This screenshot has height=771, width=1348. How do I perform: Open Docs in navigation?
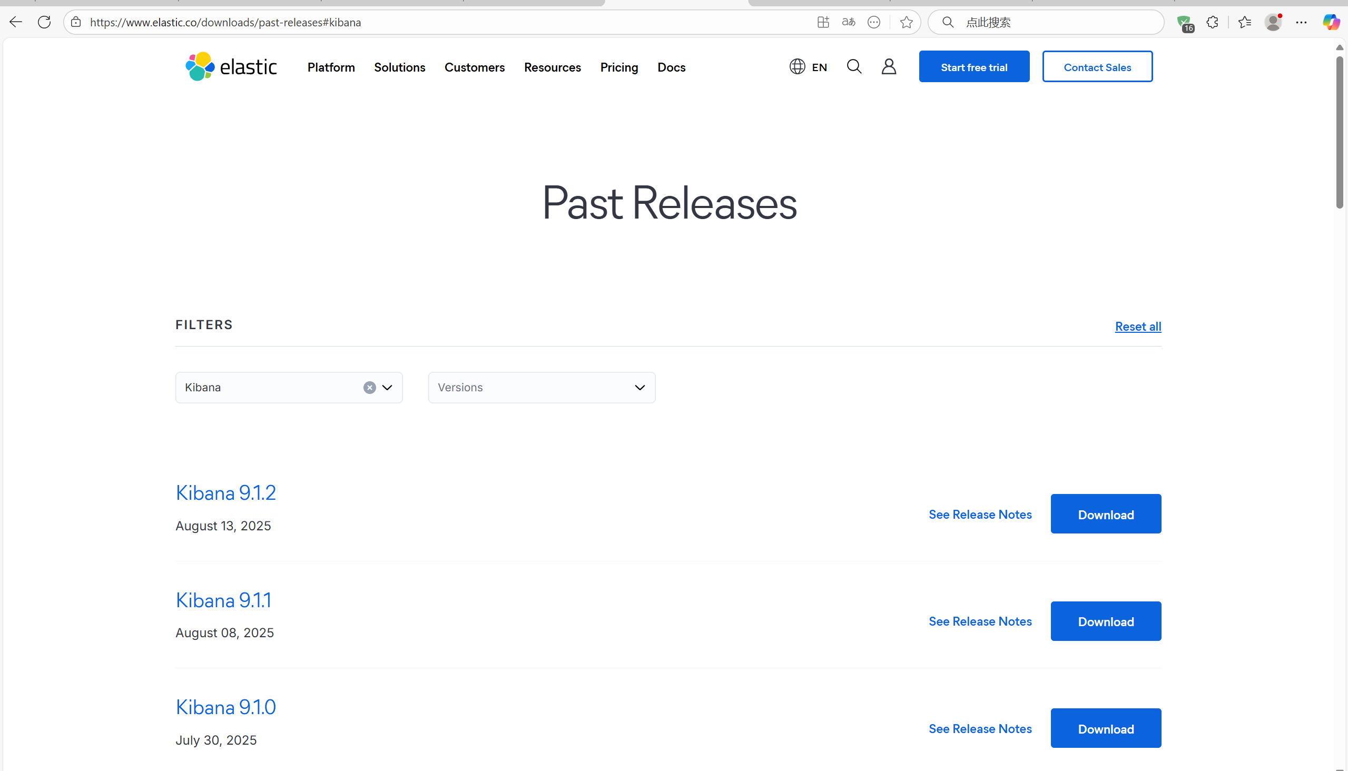[x=672, y=67]
